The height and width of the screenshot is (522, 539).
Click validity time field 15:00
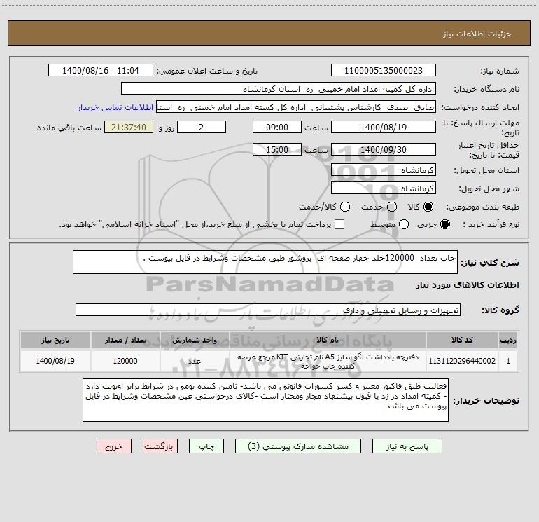(277, 149)
